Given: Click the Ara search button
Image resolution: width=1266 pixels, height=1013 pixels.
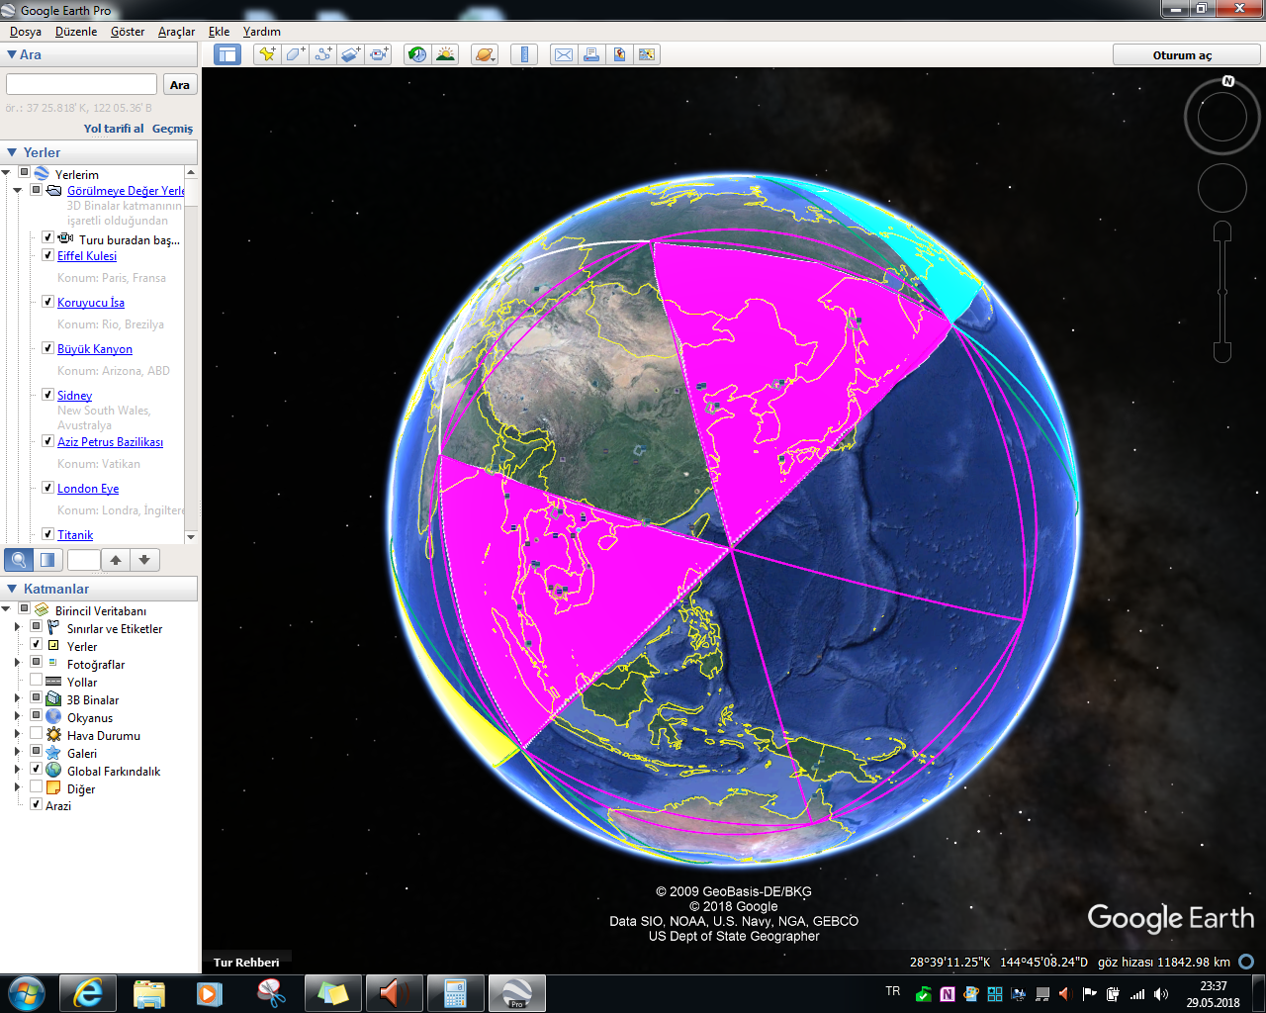Looking at the screenshot, I should (x=180, y=85).
